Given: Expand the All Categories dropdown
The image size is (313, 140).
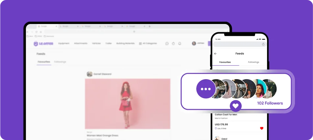Looking at the screenshot, I should [x=148, y=43].
